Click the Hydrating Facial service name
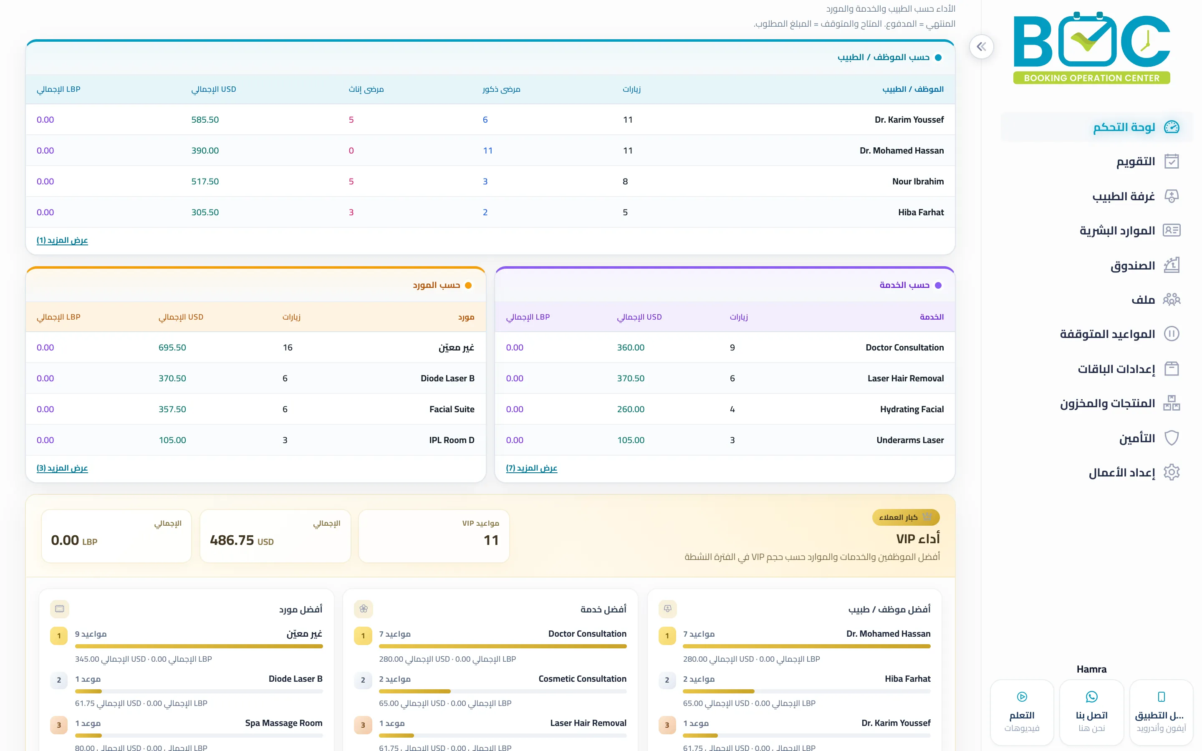1202x751 pixels. [x=912, y=409]
